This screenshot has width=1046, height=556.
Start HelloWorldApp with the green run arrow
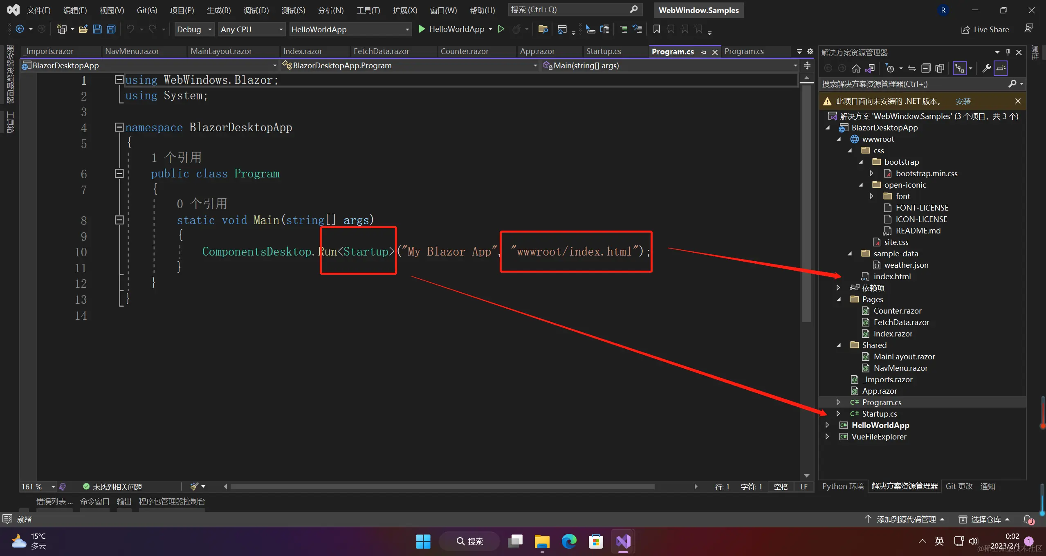coord(422,29)
